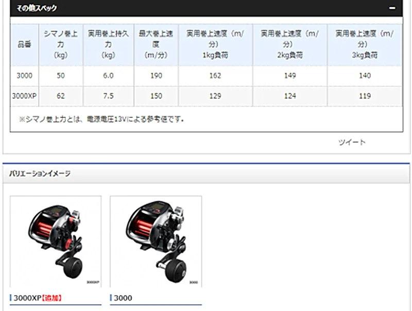Click the value 129 in 1kg column
The height and width of the screenshot is (311, 412).
click(215, 96)
